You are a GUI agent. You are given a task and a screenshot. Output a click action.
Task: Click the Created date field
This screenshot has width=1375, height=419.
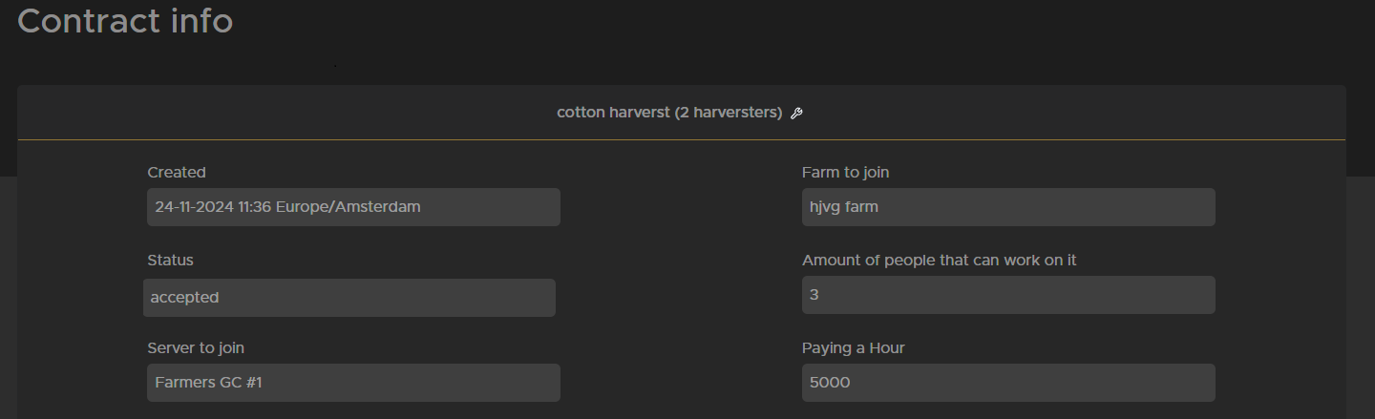[x=353, y=207]
